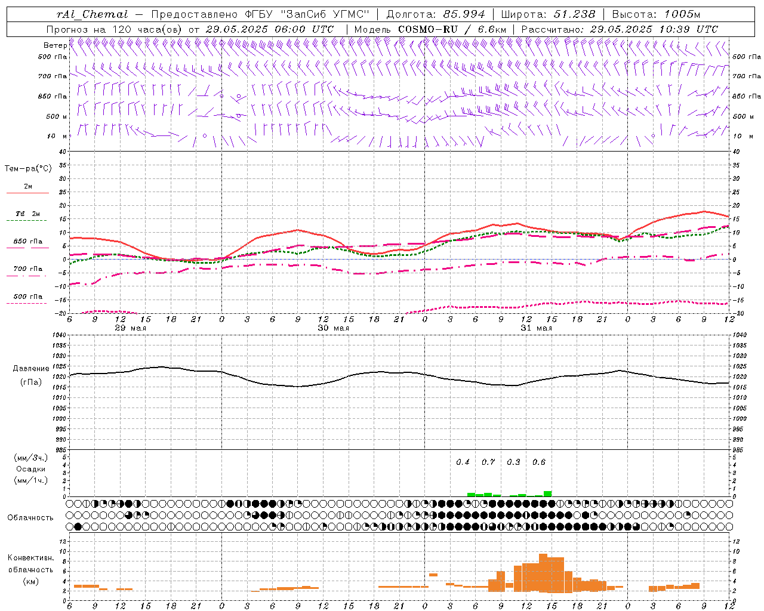Click the 0.7 precipitation value

coord(488,462)
